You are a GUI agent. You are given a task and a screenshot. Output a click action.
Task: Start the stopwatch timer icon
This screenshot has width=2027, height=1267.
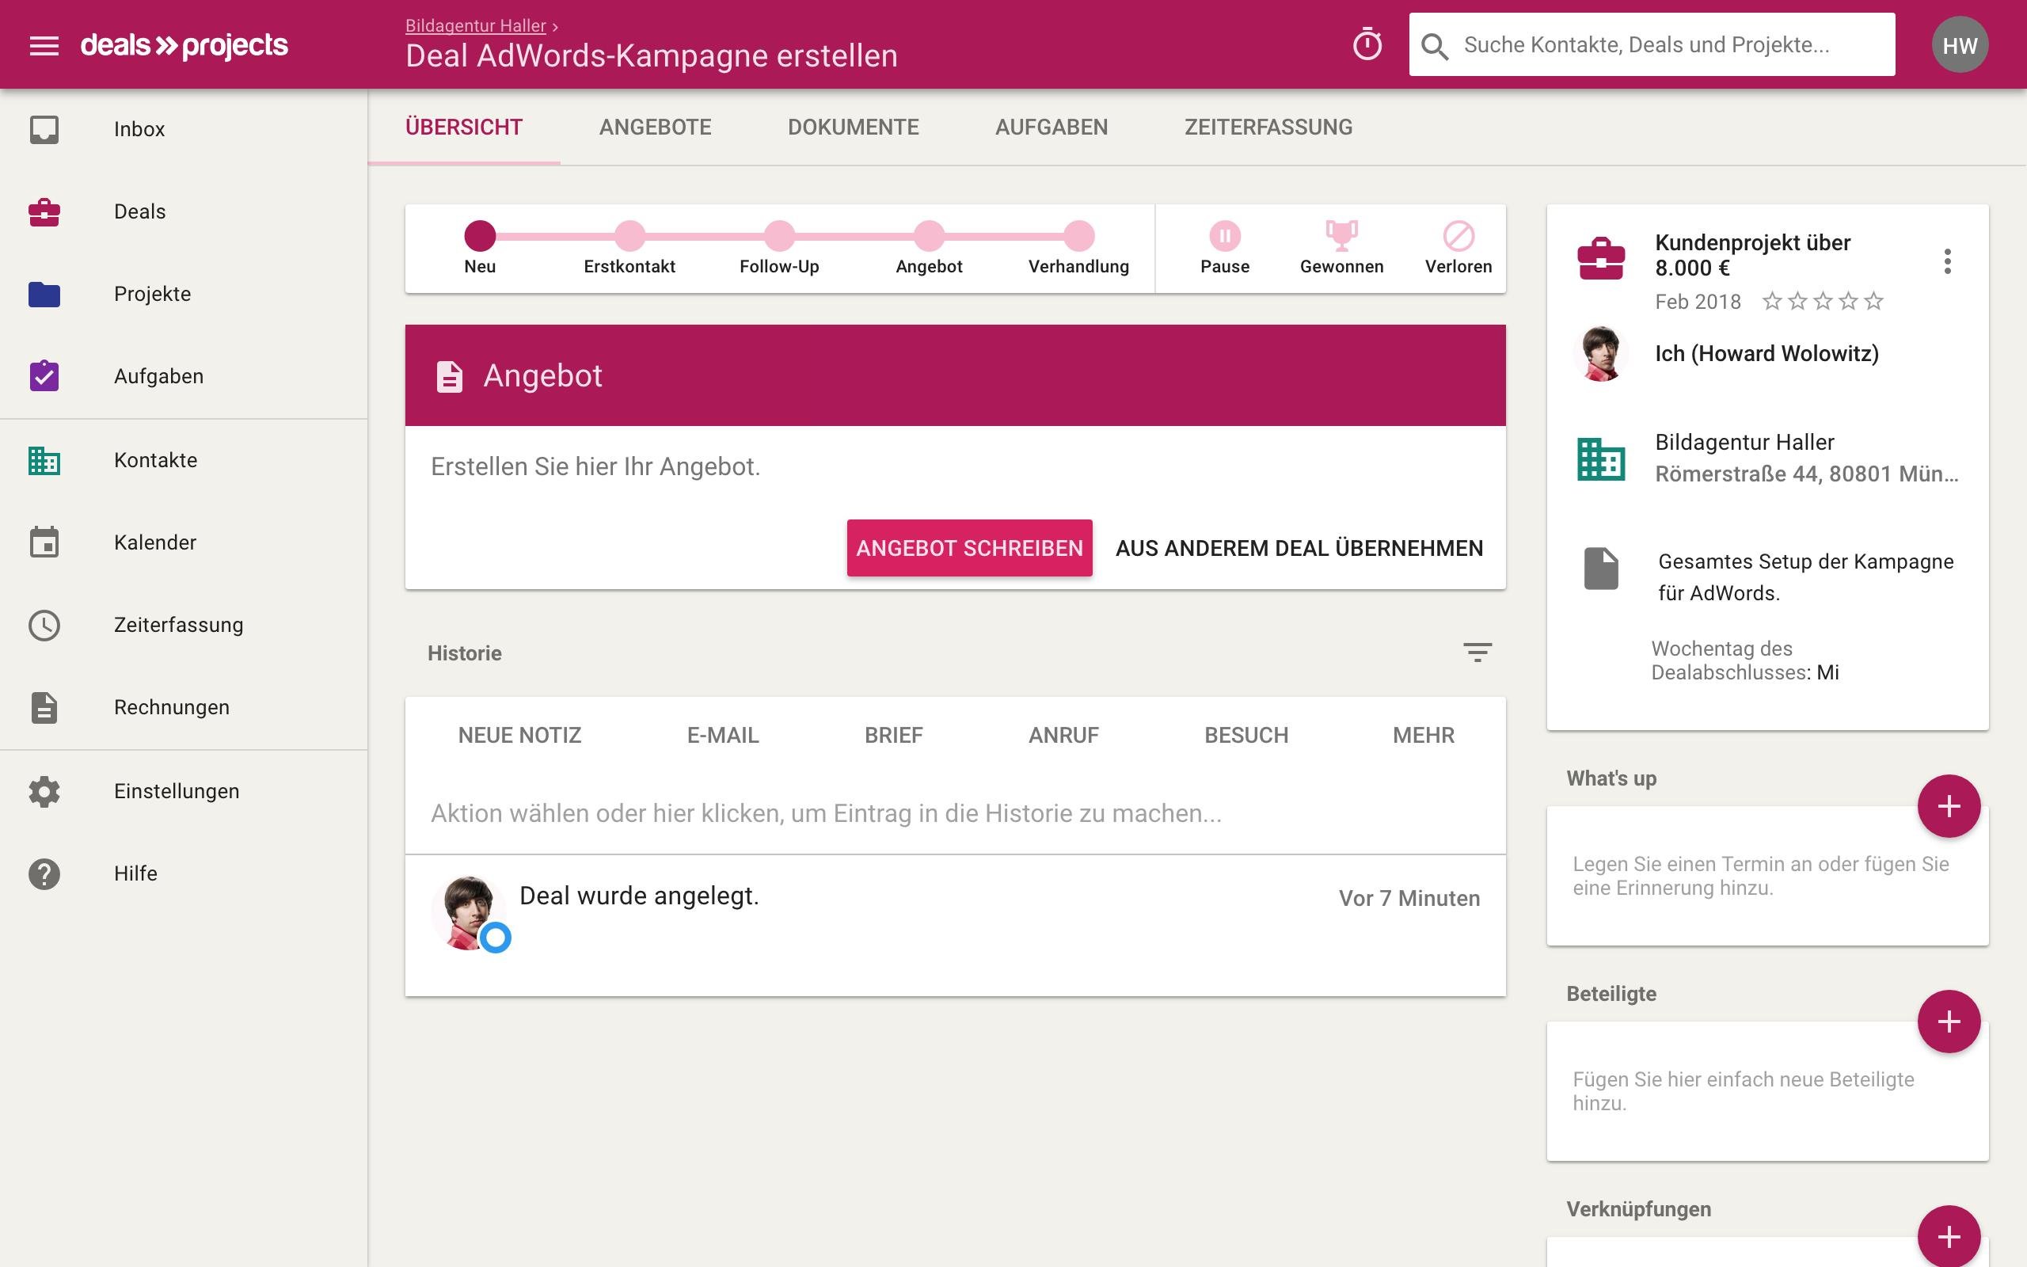(x=1367, y=44)
